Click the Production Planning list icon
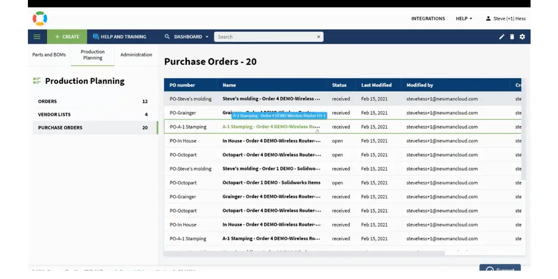This screenshot has width=558, height=279. (x=37, y=81)
